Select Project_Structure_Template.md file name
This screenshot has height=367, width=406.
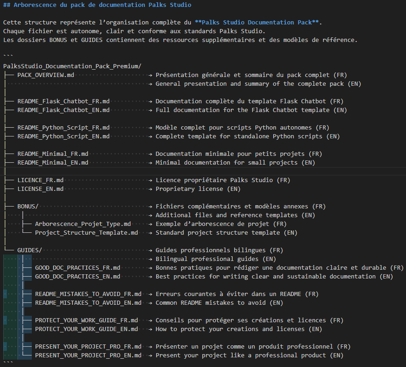87,233
